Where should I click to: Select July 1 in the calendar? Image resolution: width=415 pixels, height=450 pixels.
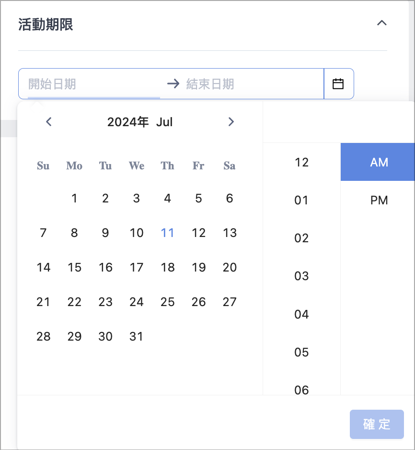pyautogui.click(x=74, y=198)
